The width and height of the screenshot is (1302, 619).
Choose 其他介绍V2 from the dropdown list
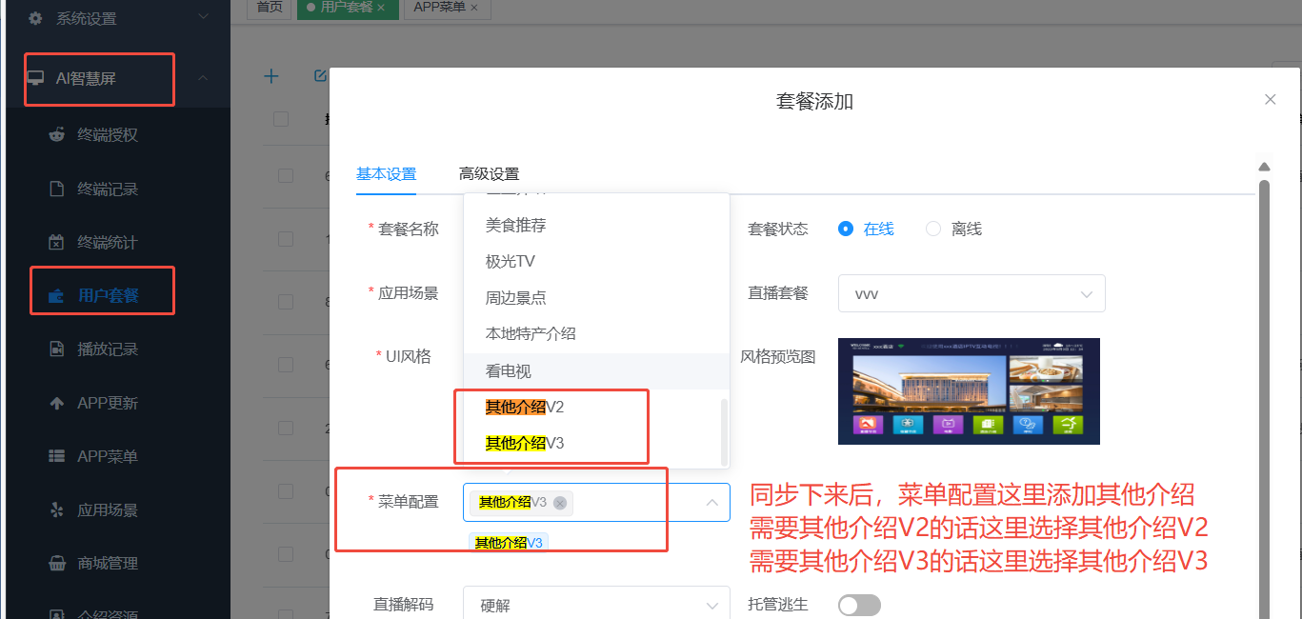tap(525, 408)
